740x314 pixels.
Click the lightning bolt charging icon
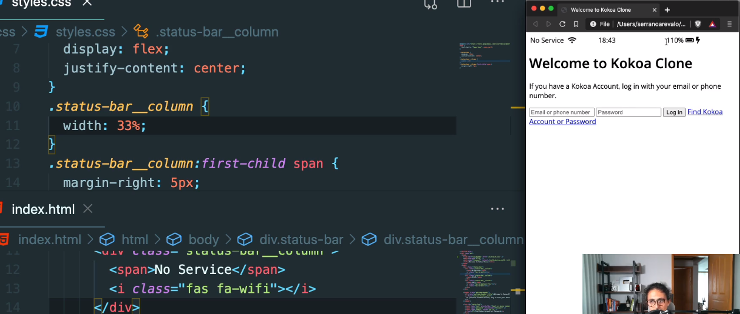[x=698, y=40]
